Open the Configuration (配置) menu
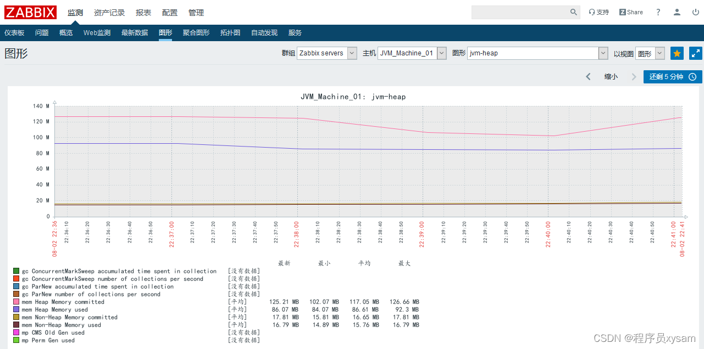 pos(170,13)
